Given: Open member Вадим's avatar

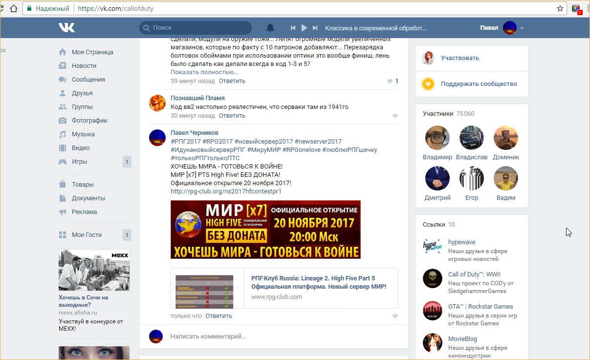Looking at the screenshot, I should pyautogui.click(x=506, y=178).
